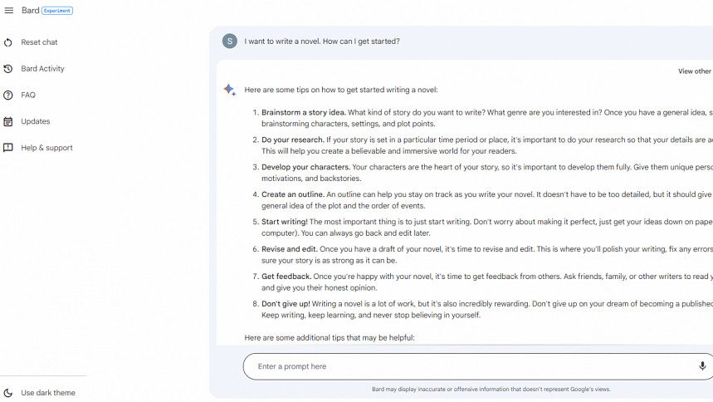
Task: Click the Bard sparkle icon beside the response
Action: 230,90
